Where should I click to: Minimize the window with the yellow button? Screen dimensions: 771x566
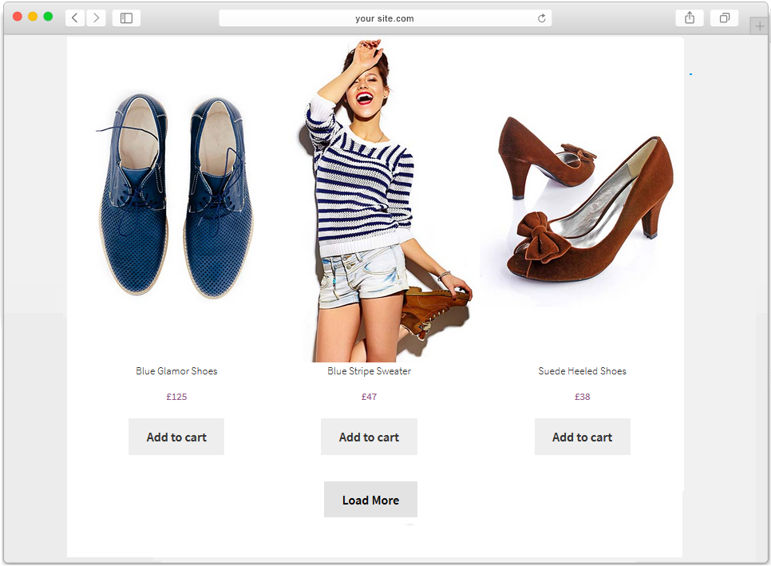coord(33,16)
